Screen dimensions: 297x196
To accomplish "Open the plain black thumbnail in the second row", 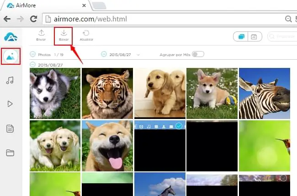I will point(212,146).
